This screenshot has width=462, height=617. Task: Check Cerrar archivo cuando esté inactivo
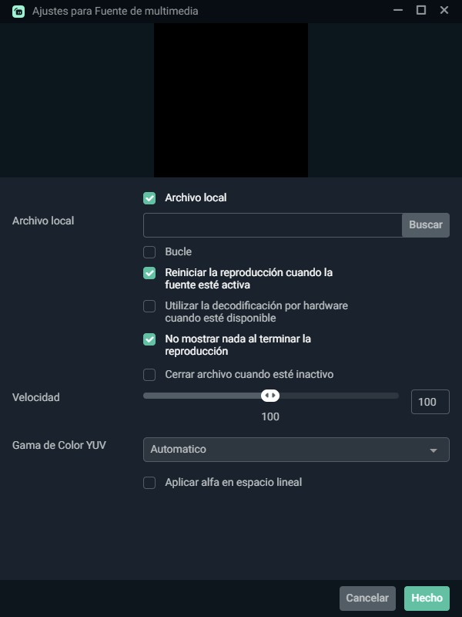149,375
